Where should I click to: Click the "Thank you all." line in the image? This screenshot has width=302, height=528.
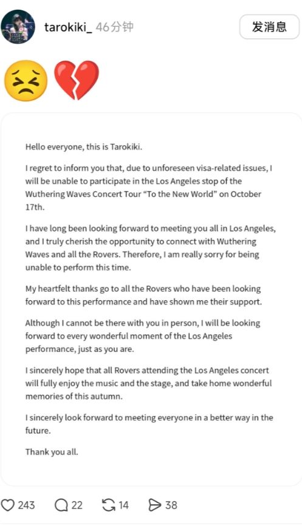coord(52,452)
